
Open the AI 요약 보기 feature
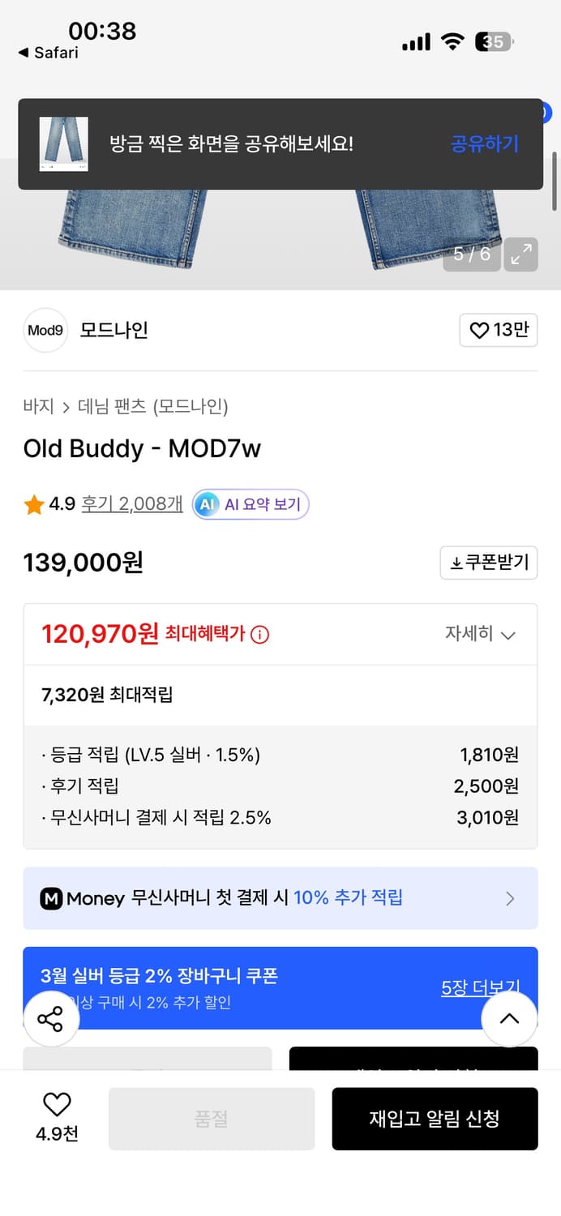click(250, 504)
